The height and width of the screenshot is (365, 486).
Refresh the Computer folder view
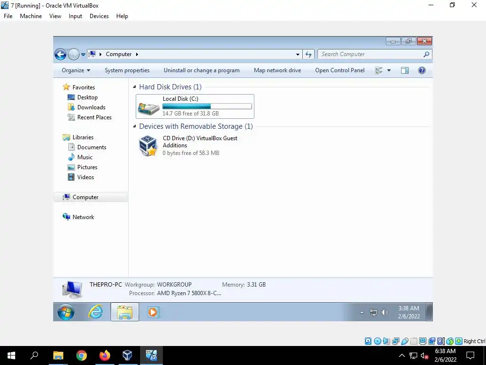pos(308,54)
